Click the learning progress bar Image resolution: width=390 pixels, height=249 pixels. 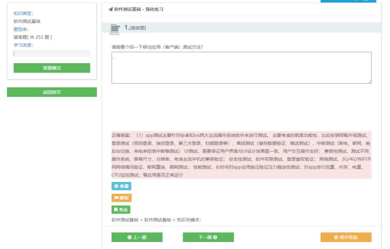point(52,53)
